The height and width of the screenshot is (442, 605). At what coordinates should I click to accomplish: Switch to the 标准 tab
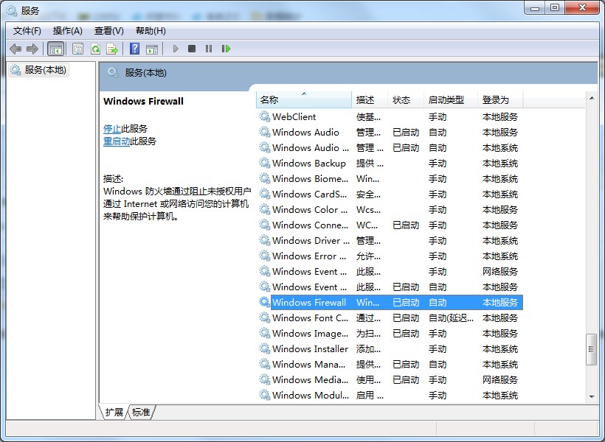(x=139, y=413)
